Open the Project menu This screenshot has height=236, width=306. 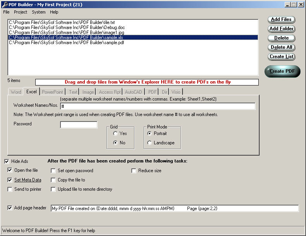pyautogui.click(x=21, y=12)
